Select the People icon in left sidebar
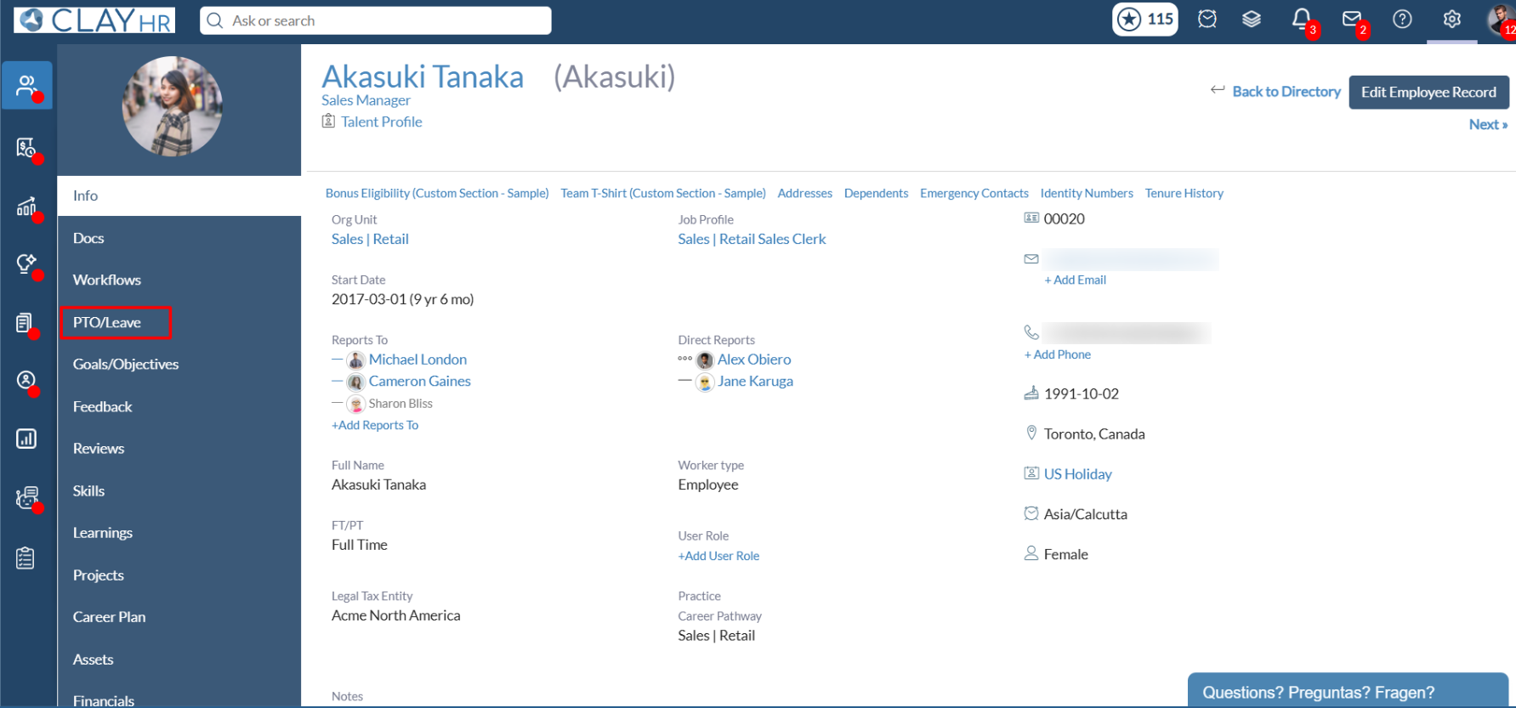 26,85
